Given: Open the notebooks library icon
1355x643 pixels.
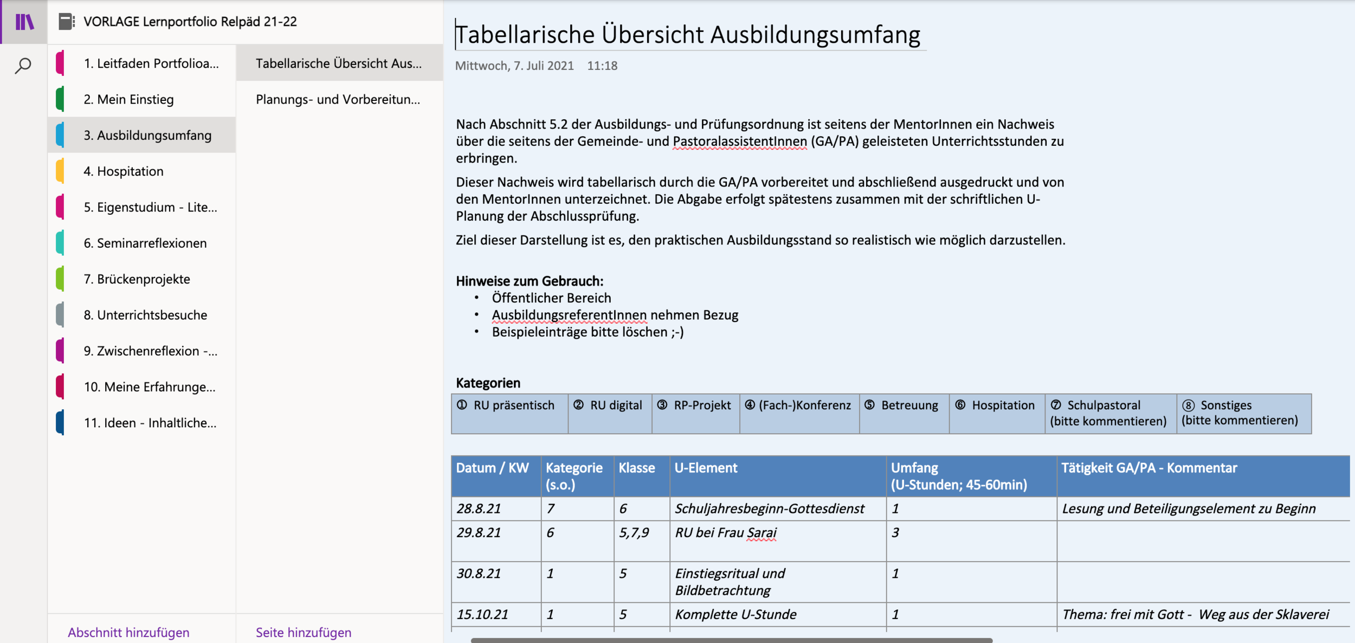Looking at the screenshot, I should 24,22.
